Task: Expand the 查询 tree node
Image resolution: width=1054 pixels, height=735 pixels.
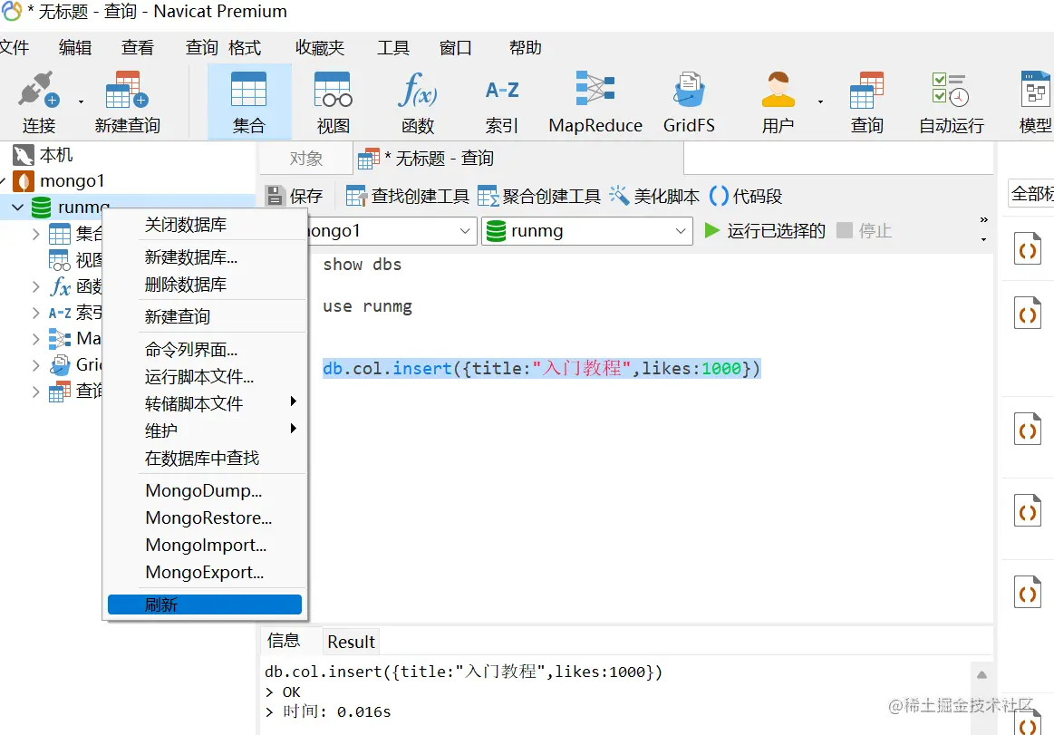Action: [35, 392]
